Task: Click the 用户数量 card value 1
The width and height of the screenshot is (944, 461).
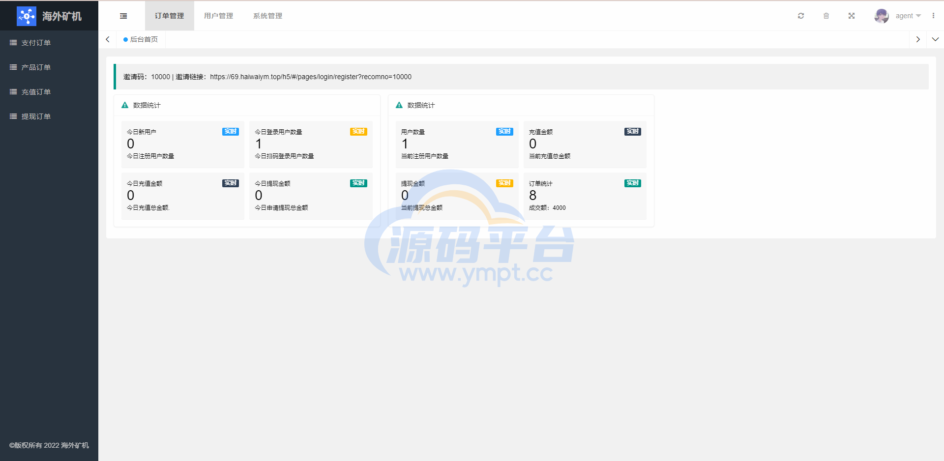Action: coord(405,144)
